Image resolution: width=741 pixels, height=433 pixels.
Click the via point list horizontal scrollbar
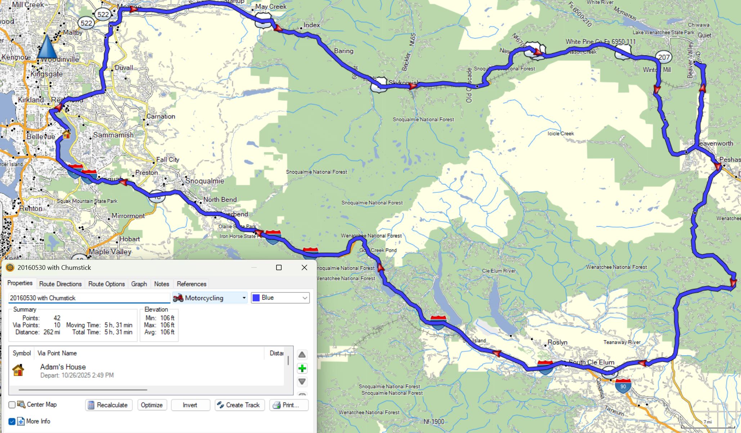pos(83,390)
